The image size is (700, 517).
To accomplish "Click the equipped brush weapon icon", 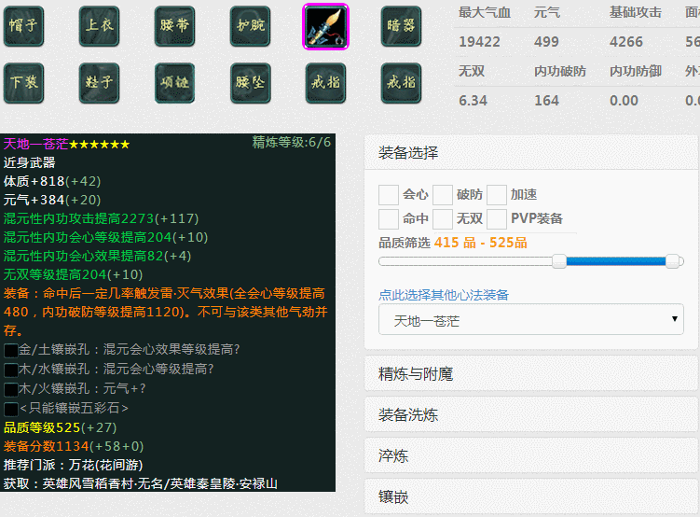I will coord(325,26).
